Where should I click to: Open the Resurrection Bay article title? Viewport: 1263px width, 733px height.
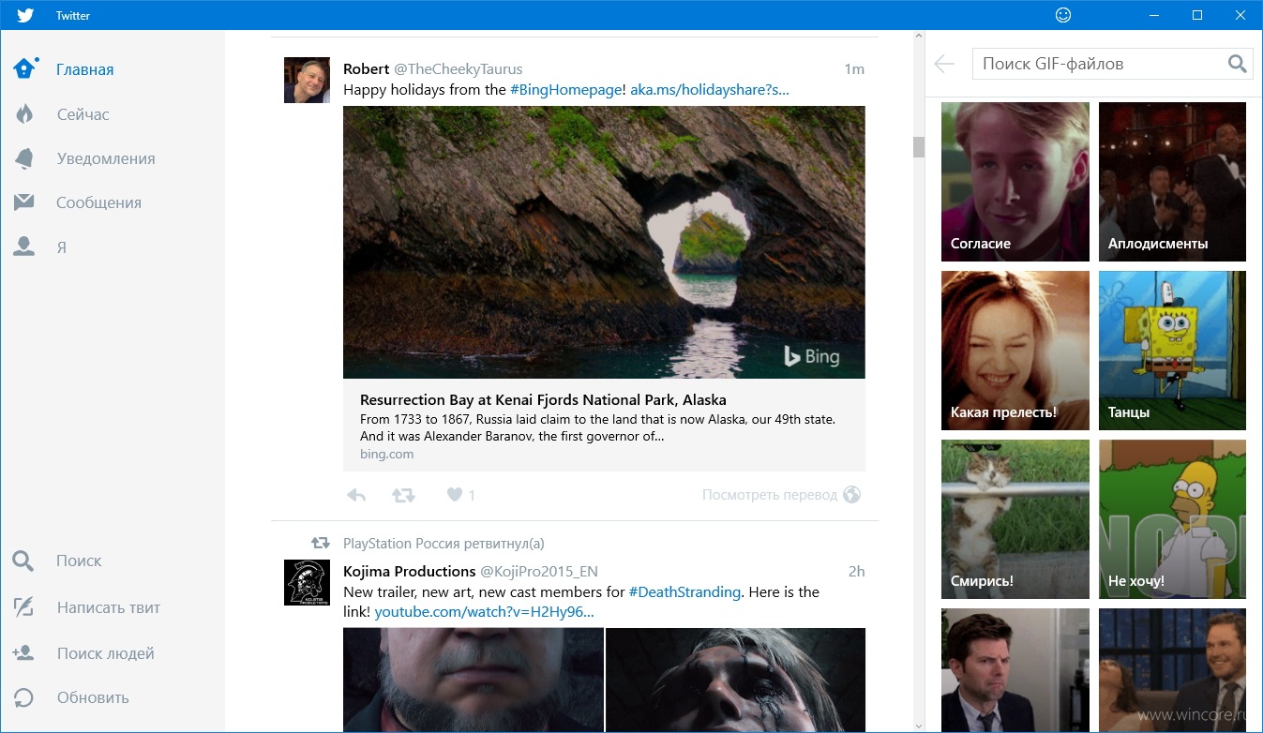(x=543, y=399)
